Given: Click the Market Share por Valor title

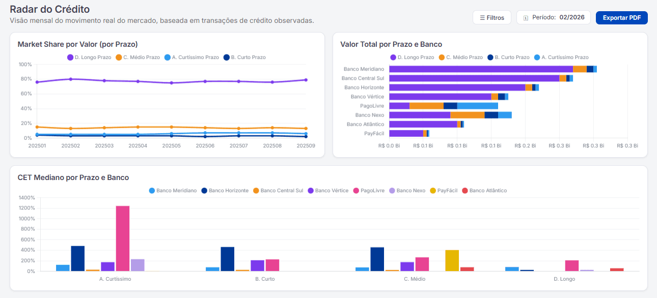Looking at the screenshot, I should (78, 44).
